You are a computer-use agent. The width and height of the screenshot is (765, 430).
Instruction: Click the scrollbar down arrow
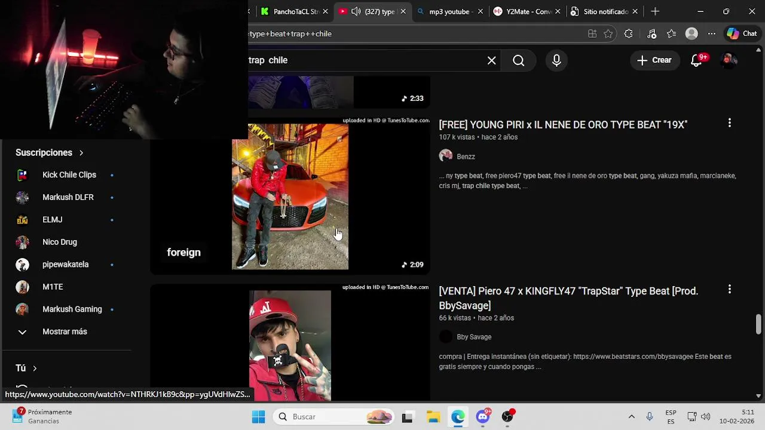point(758,395)
